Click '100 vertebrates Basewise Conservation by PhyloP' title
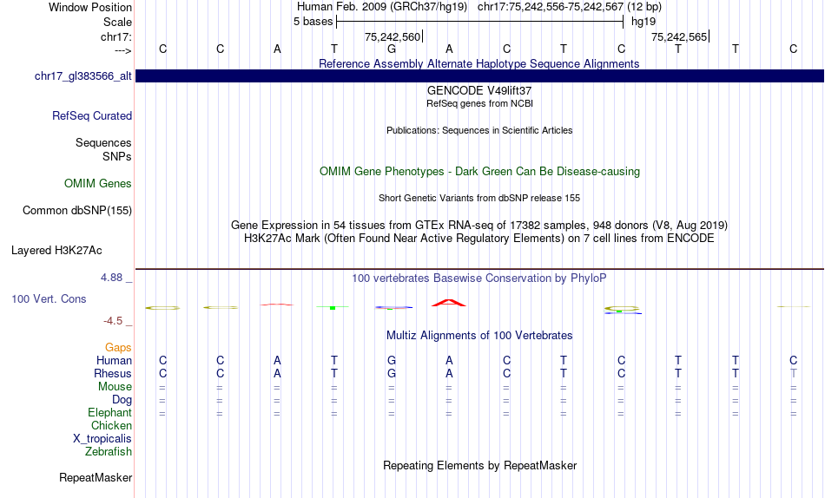The width and height of the screenshot is (825, 498). point(479,278)
